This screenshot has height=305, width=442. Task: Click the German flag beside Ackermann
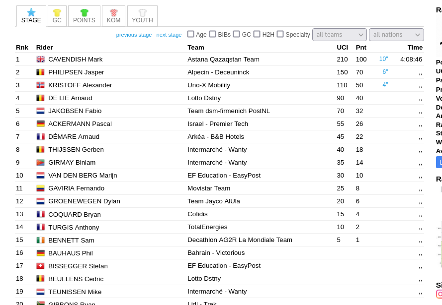41,124
